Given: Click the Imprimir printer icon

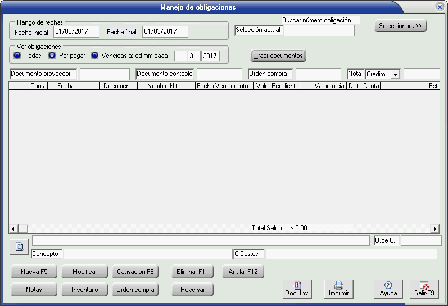Looking at the screenshot, I should (x=339, y=289).
